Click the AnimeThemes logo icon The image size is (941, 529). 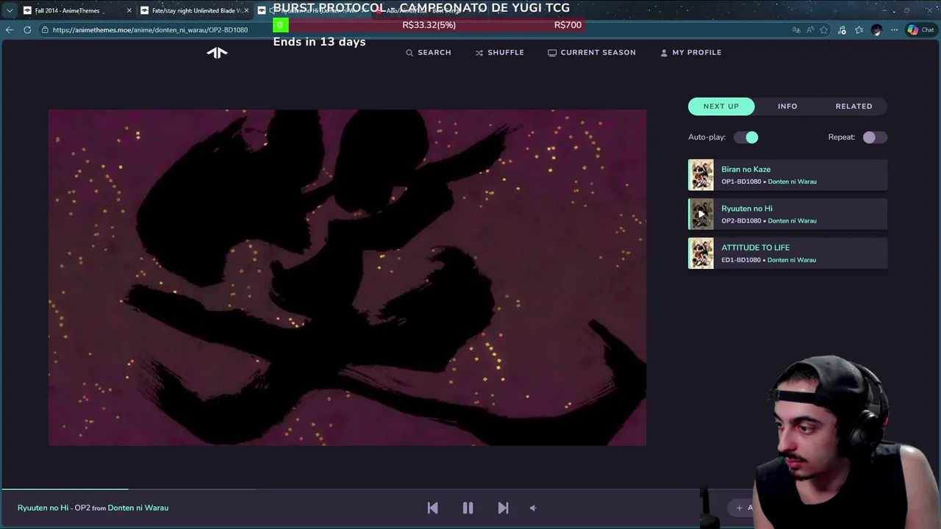coord(217,52)
